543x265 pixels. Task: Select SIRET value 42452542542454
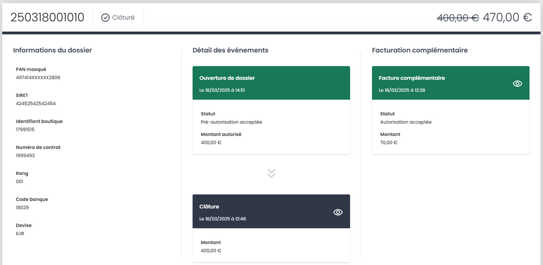click(36, 103)
